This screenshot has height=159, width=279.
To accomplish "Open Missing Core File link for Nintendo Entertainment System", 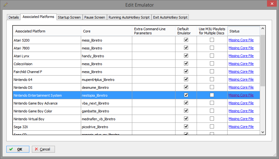I will (241, 95).
